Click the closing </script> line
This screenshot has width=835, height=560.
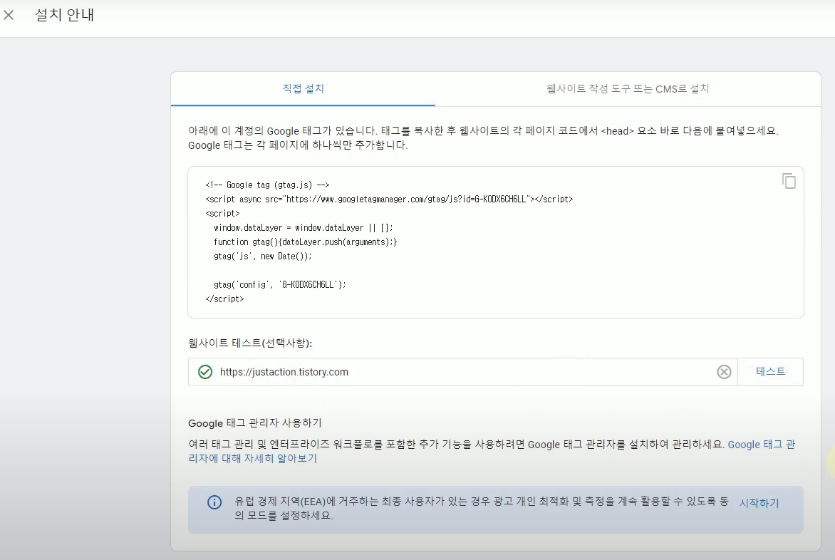[224, 299]
